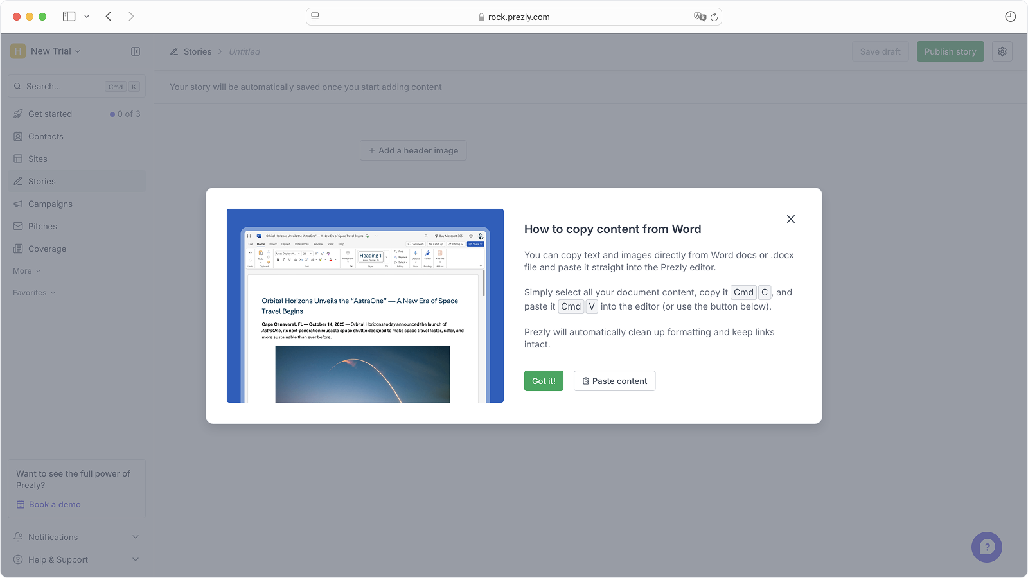Screen dimensions: 1028x578
Task: Open the Contacts section
Action: 46,136
